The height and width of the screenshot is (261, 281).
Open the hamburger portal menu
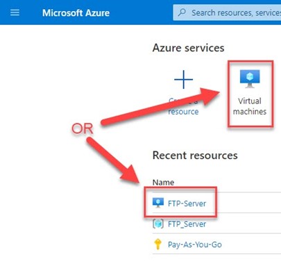tap(15, 12)
